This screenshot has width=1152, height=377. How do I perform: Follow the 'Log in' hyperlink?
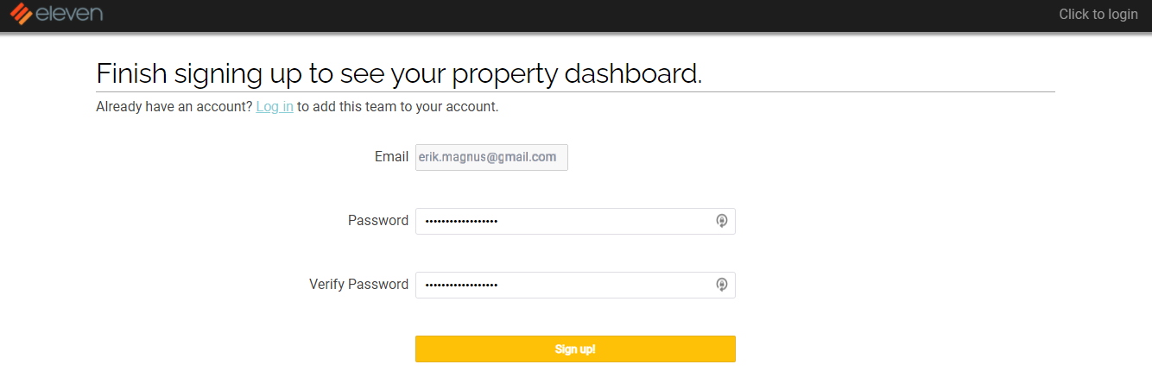275,107
